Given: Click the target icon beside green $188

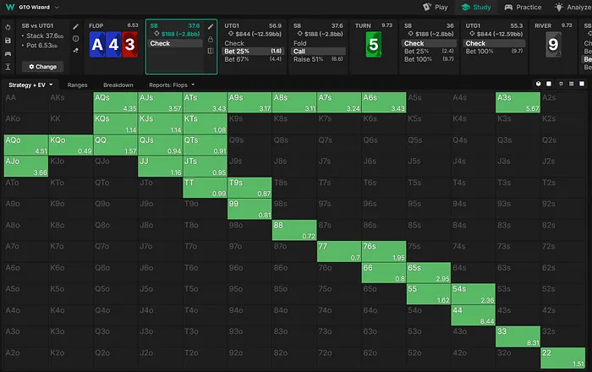Looking at the screenshot, I should pyautogui.click(x=156, y=34).
